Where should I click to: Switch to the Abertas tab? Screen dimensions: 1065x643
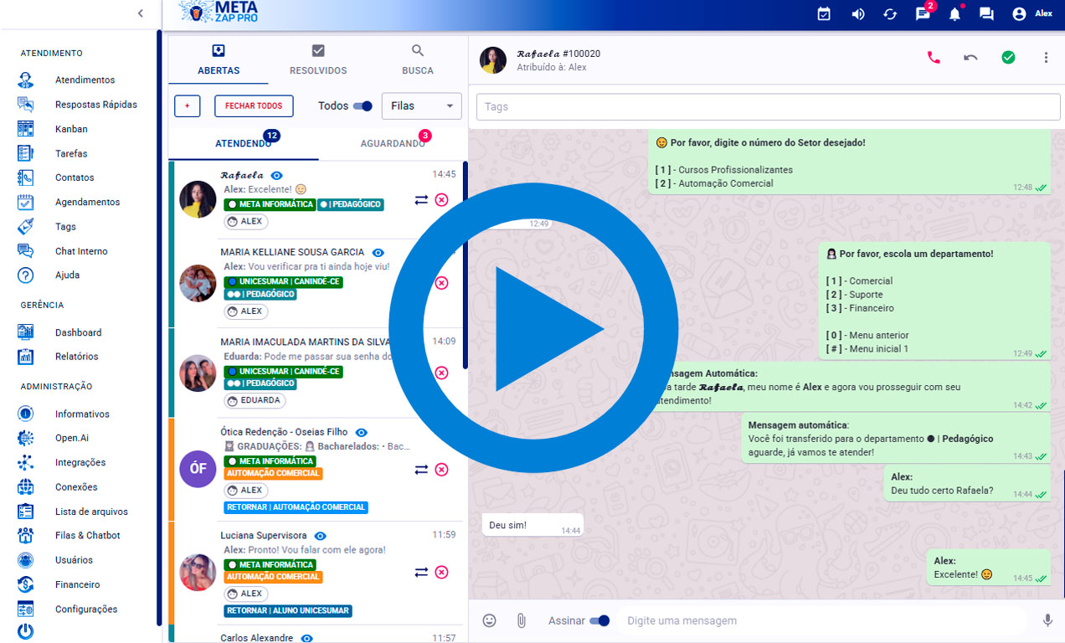[219, 59]
